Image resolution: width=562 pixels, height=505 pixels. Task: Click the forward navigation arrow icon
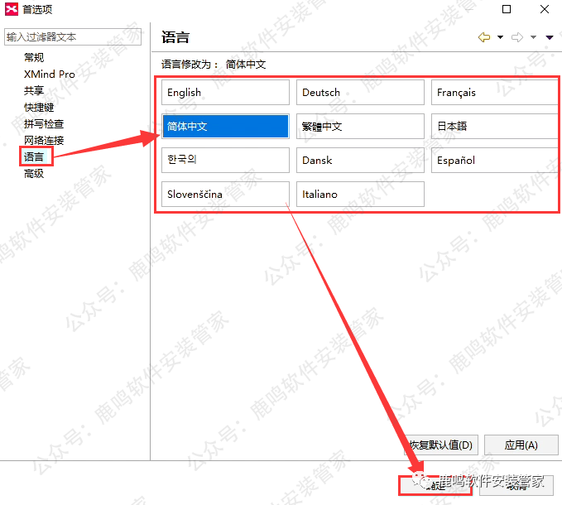[517, 37]
